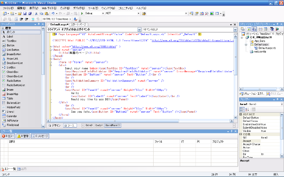
Task: Click the w3.org 1999/xhtml link in code
Action: click(94, 47)
